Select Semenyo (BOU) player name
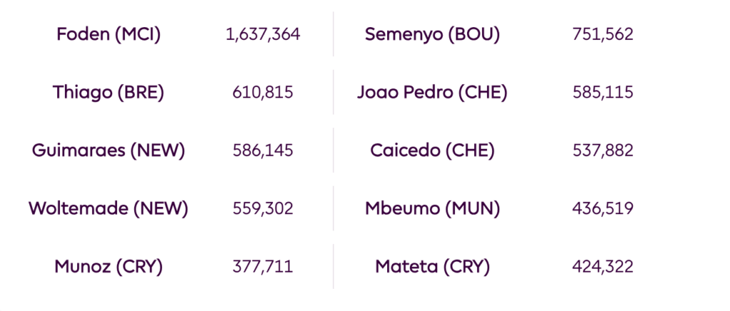Viewport: 730px width, 311px height. point(432,34)
